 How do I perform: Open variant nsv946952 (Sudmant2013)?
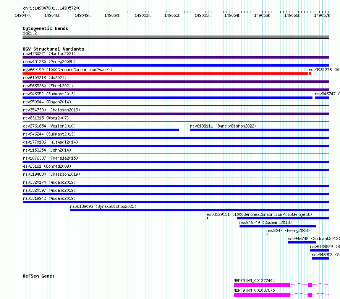(x=49, y=94)
